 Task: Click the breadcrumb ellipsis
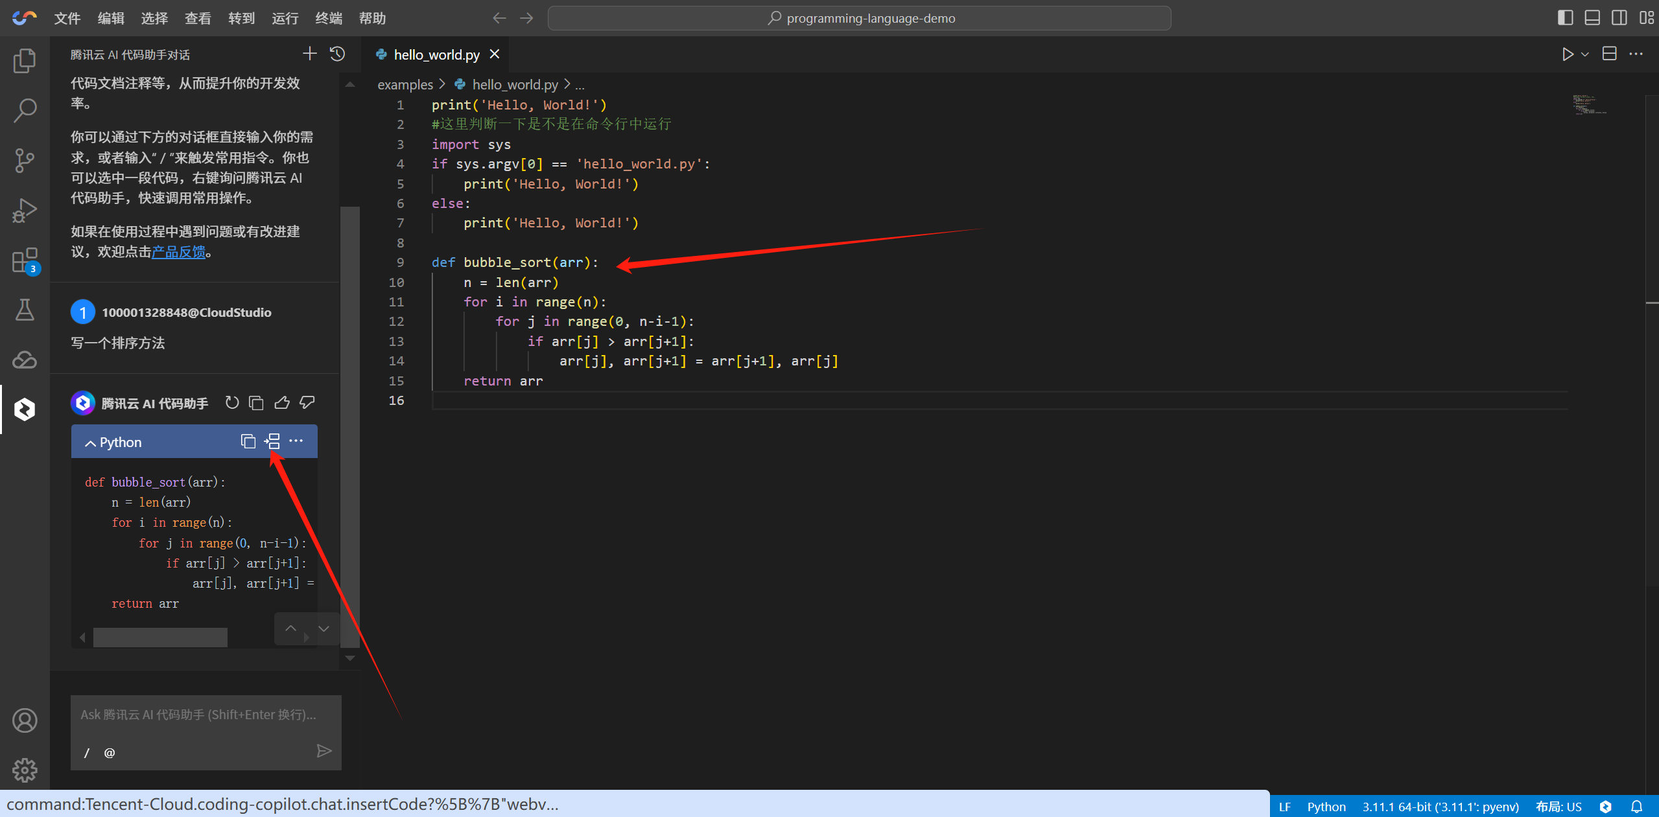point(580,85)
